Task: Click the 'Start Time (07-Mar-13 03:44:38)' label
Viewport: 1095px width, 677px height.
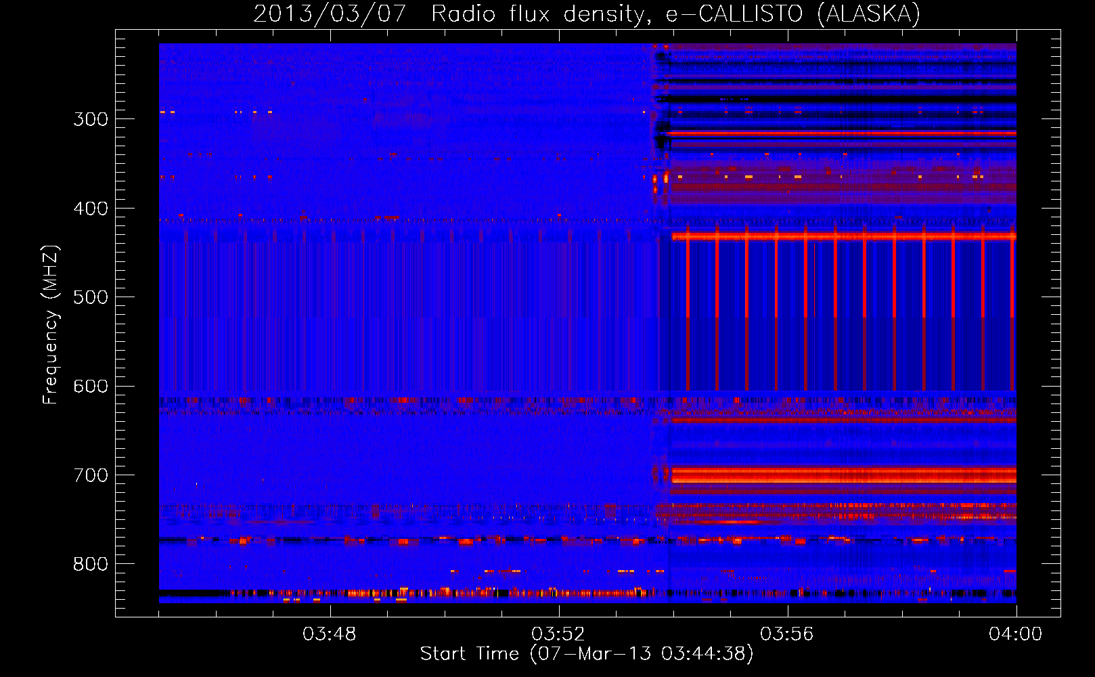Action: (x=587, y=654)
